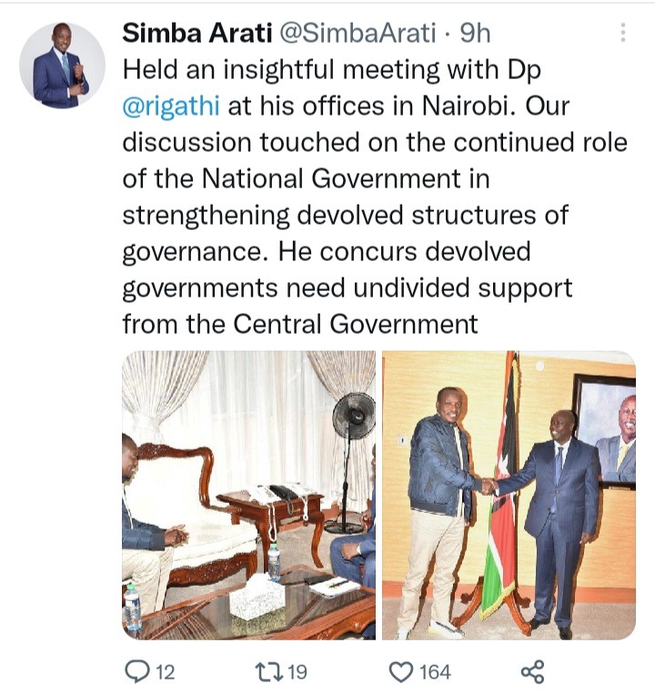Retweet using the retweet arrows icon

(x=269, y=671)
